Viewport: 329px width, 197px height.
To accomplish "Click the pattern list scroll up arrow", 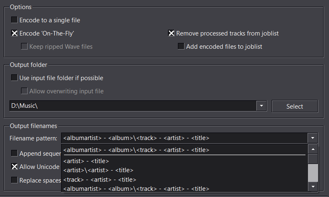I will [313, 149].
